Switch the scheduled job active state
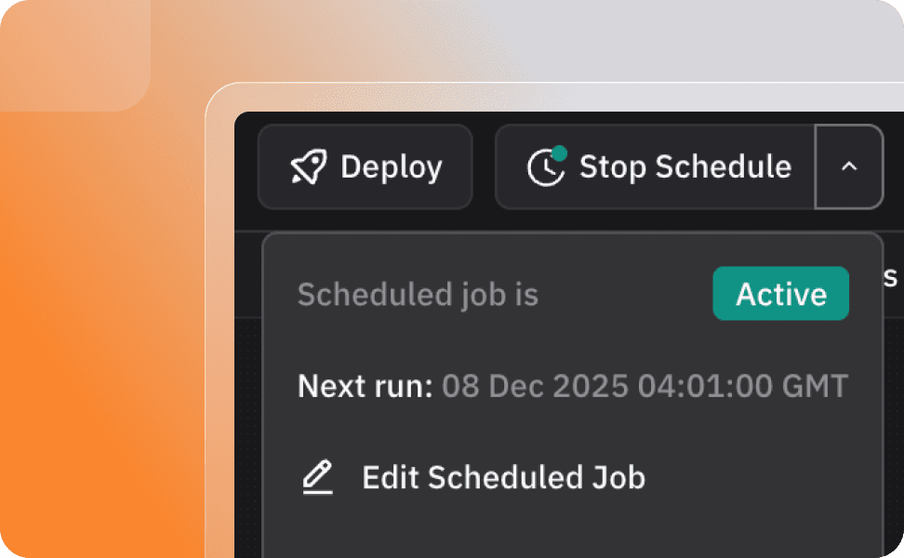The height and width of the screenshot is (558, 904). click(x=780, y=293)
